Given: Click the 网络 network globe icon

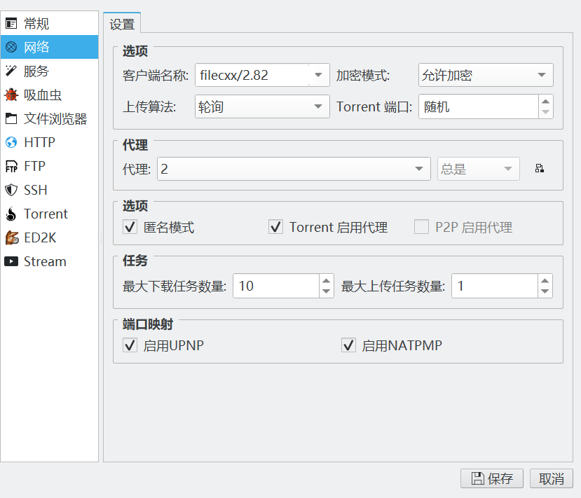Looking at the screenshot, I should click(11, 47).
